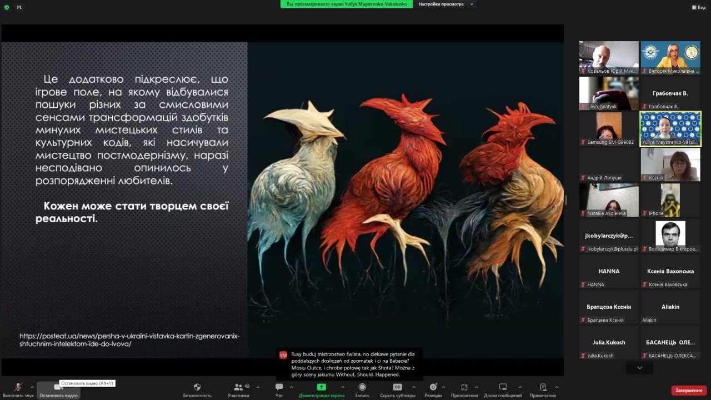The image size is (711, 400).
Task: Unmute microphone with Включить звук button
Action: [x=18, y=387]
